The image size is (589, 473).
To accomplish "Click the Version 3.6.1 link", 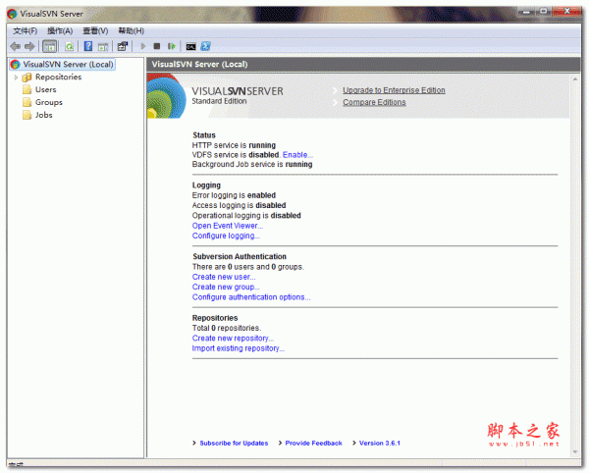I will (x=380, y=444).
